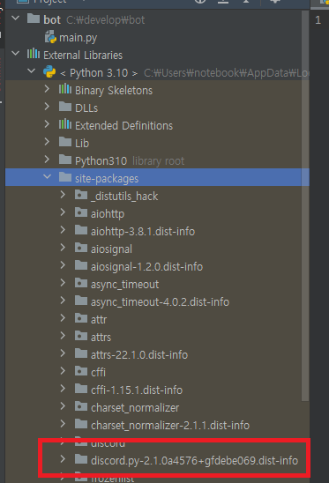Select the 'attrs-22.1.0.dist-info' label
The height and width of the screenshot is (483, 329).
point(139,354)
